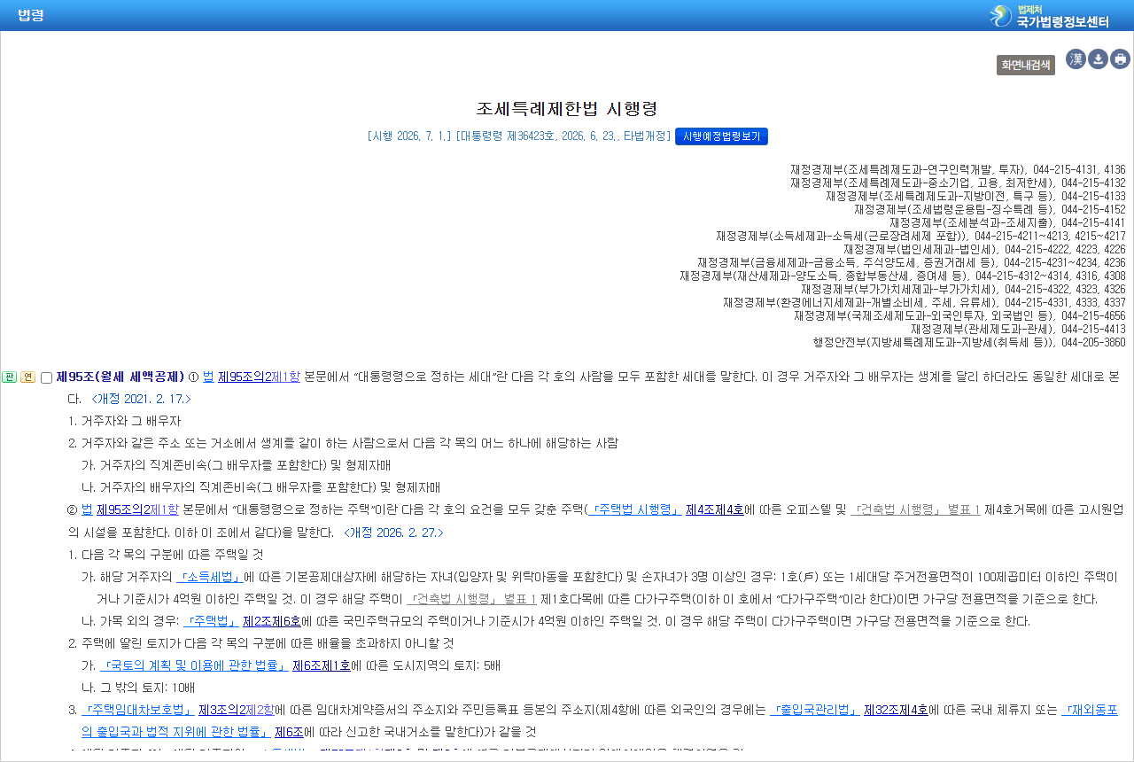The width and height of the screenshot is (1134, 762).
Task: Toggle Hanja display with the 漢 icon
Action: pos(1076,59)
